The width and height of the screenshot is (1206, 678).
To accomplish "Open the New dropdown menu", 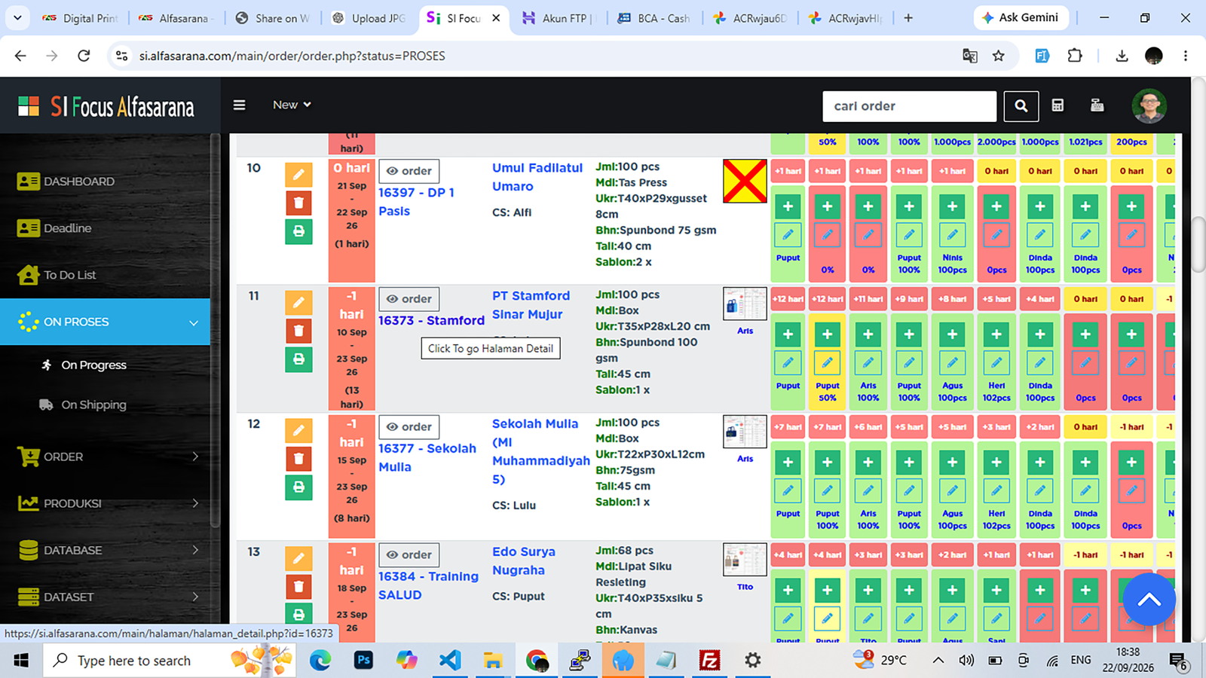I will pyautogui.click(x=292, y=105).
